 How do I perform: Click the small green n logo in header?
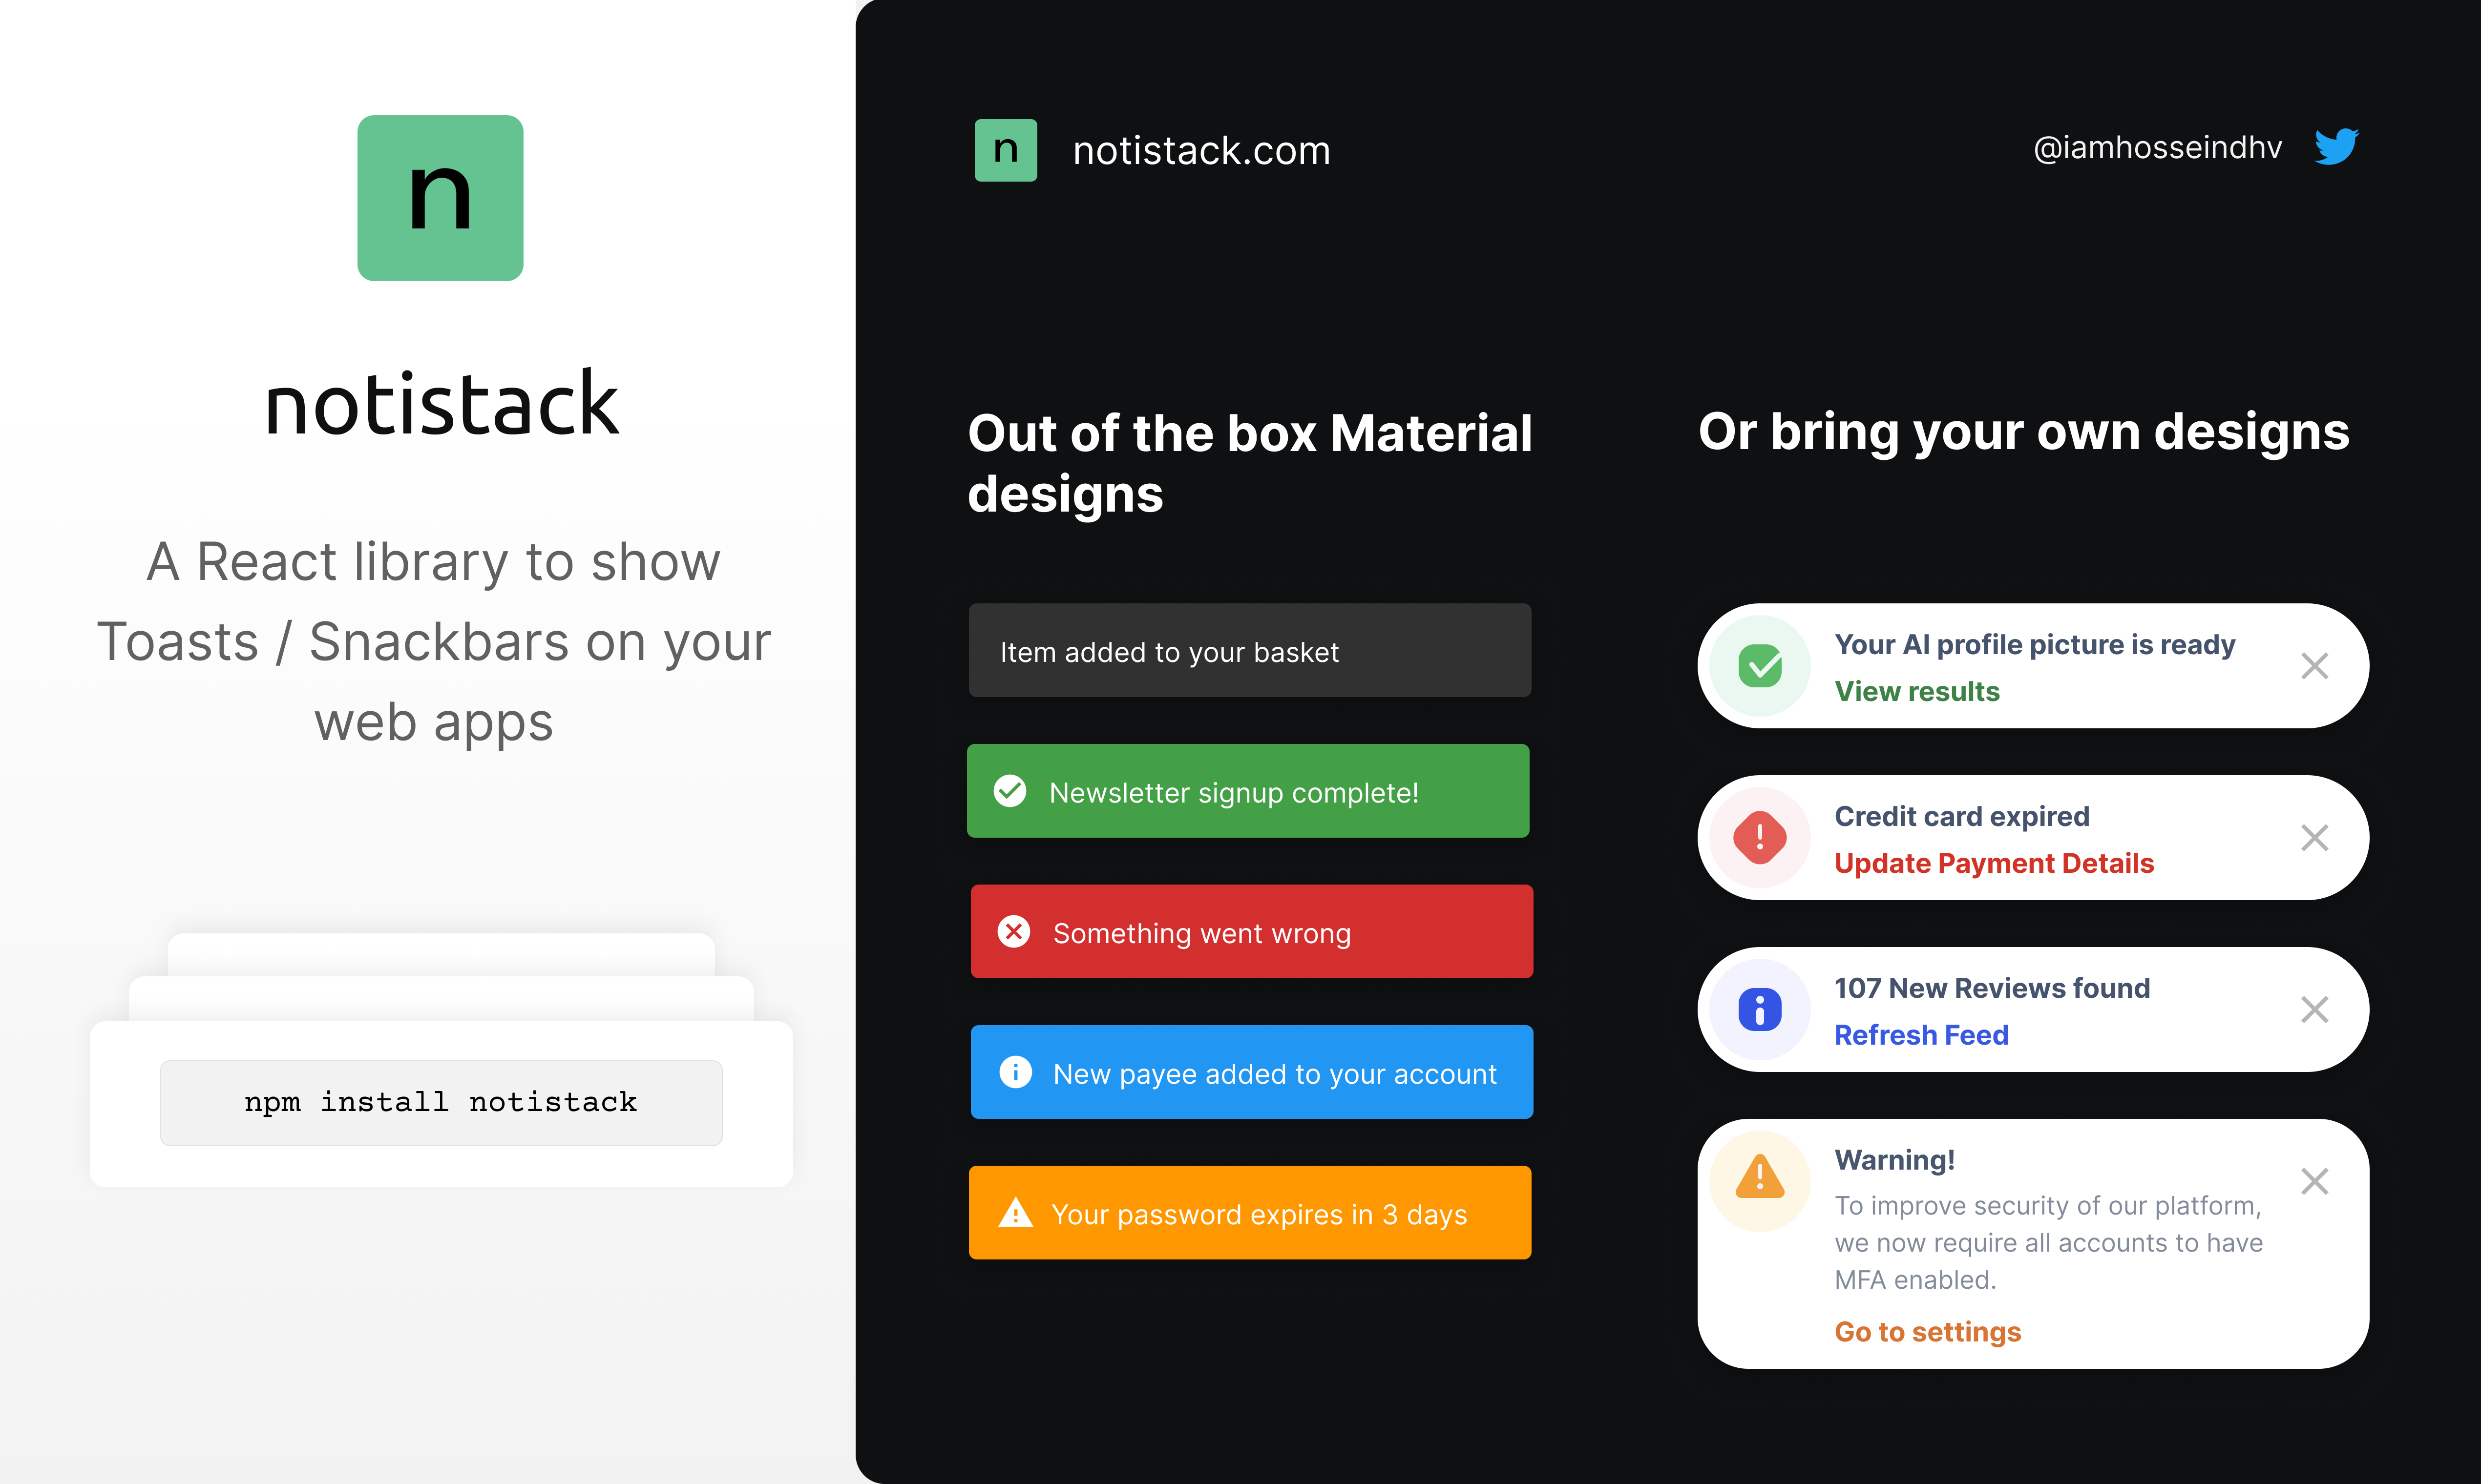pos(1006,150)
